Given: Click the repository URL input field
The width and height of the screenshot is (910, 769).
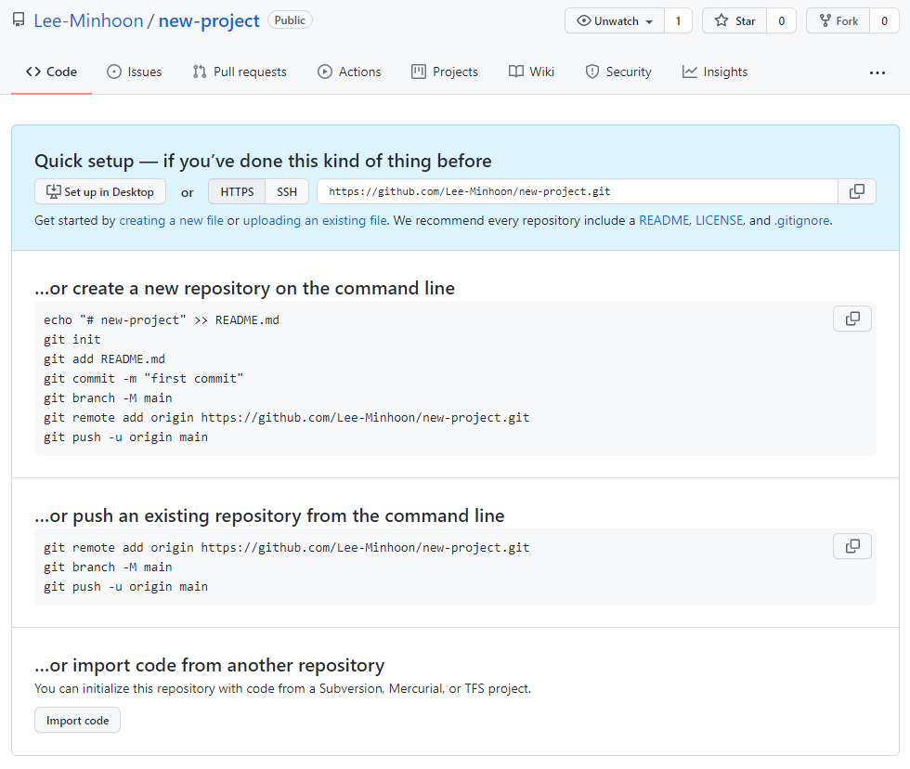Looking at the screenshot, I should (578, 191).
